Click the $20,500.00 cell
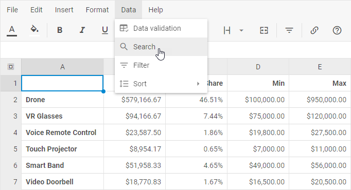The image size is (351, 190). click(x=320, y=182)
